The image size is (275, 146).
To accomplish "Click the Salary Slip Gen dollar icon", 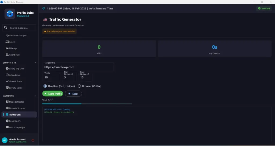I will [x=7, y=68].
